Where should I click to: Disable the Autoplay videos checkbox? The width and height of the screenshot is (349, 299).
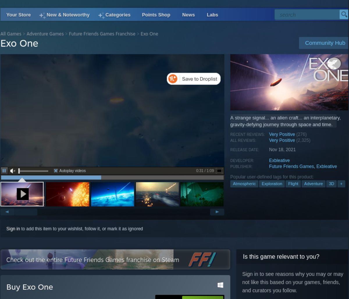(x=56, y=171)
